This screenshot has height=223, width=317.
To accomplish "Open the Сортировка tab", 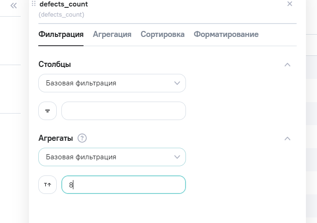I will 162,35.
